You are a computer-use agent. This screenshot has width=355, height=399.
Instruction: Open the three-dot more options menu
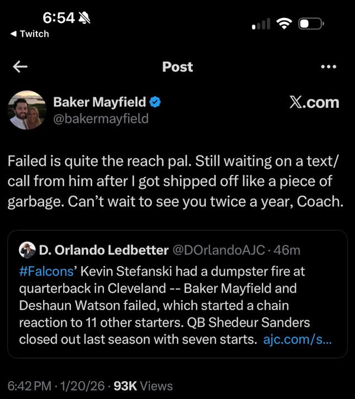[x=329, y=66]
